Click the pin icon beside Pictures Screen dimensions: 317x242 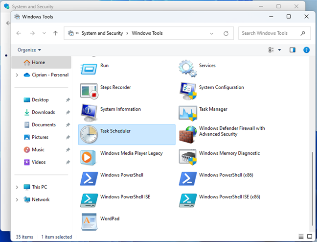point(68,137)
